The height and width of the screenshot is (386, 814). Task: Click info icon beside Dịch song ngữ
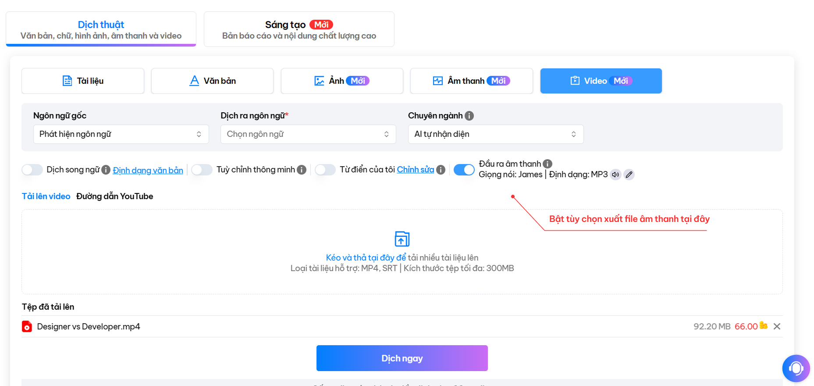click(x=106, y=170)
